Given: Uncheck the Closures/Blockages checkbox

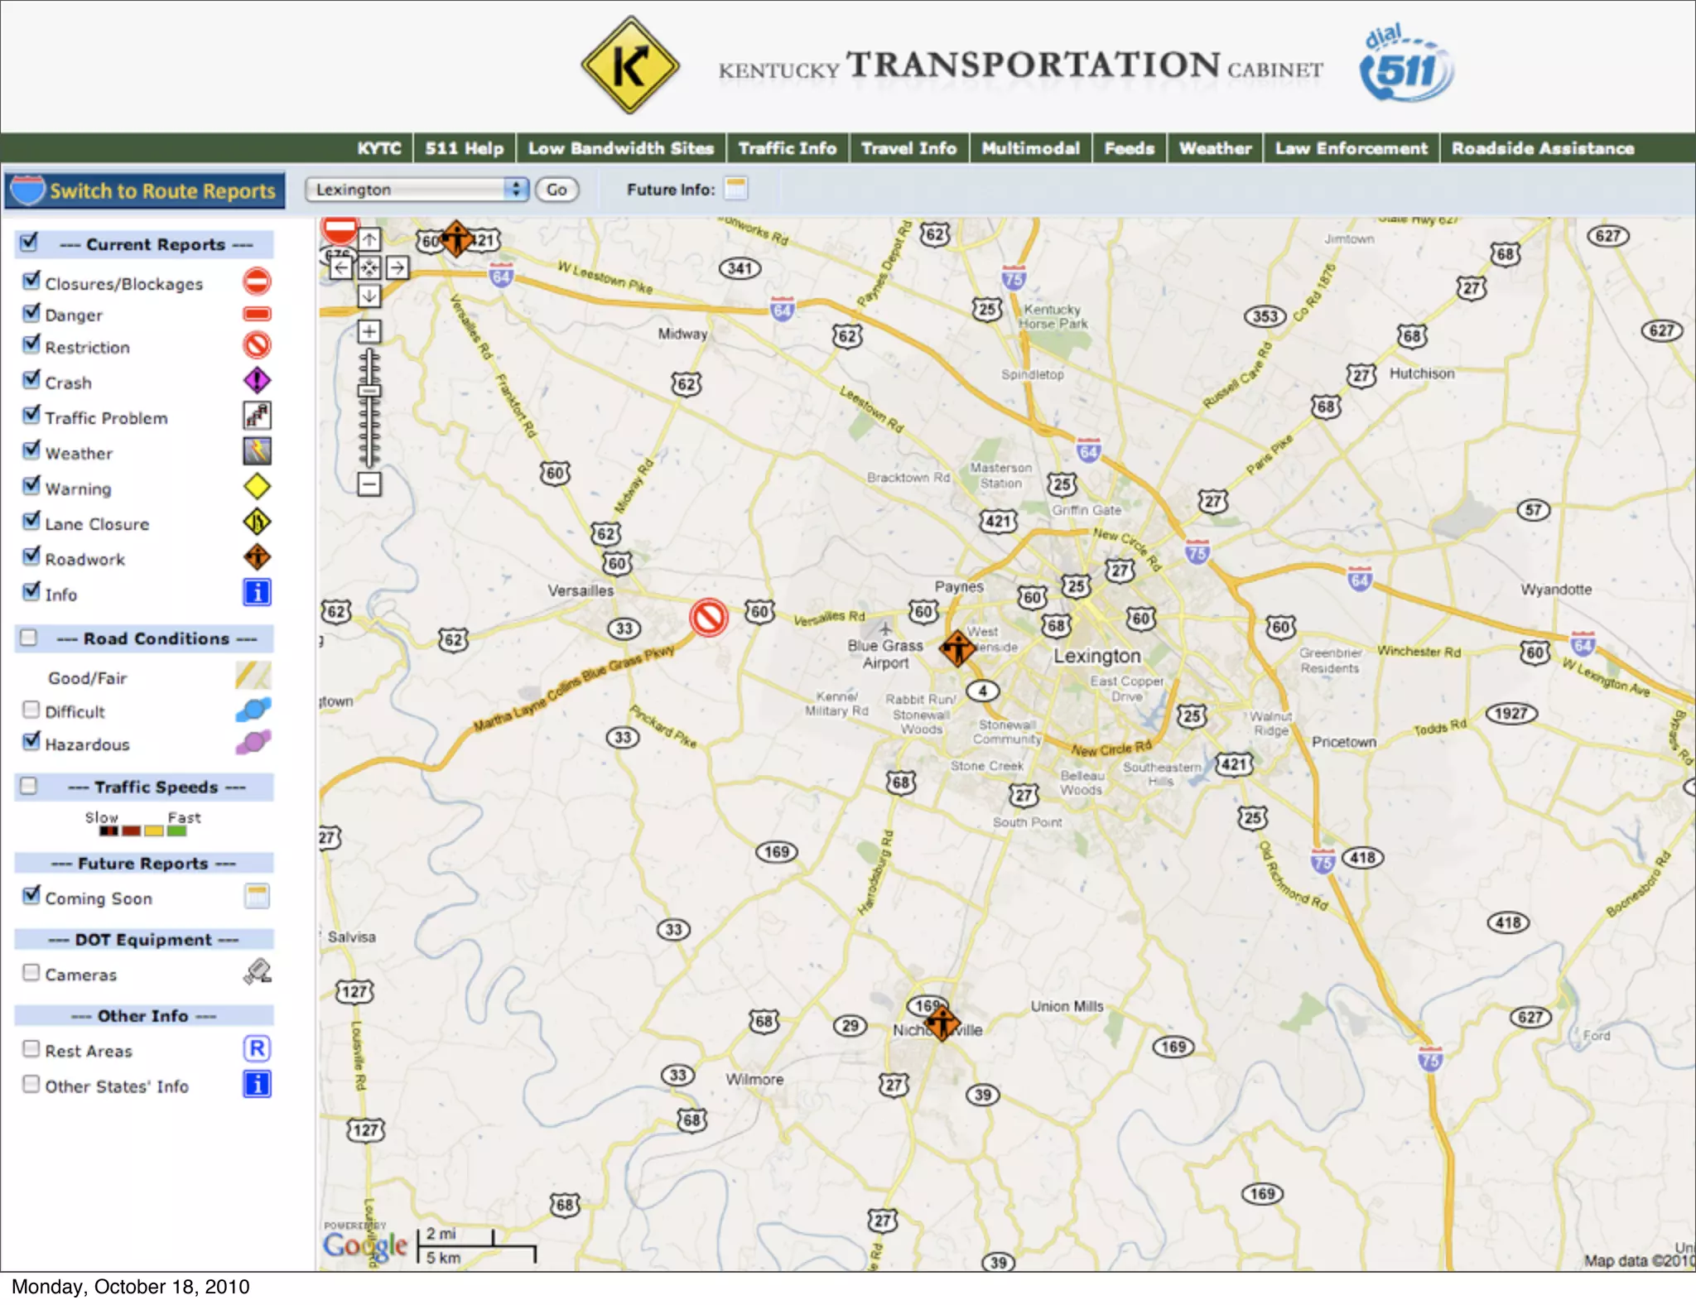Looking at the screenshot, I should click(31, 282).
